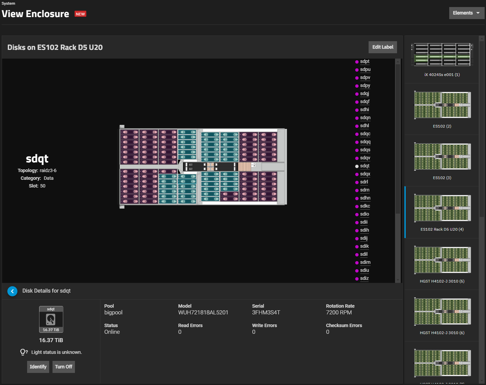Image resolution: width=486 pixels, height=385 pixels.
Task: Choose disk sdiz from the disk list
Action: 364,279
